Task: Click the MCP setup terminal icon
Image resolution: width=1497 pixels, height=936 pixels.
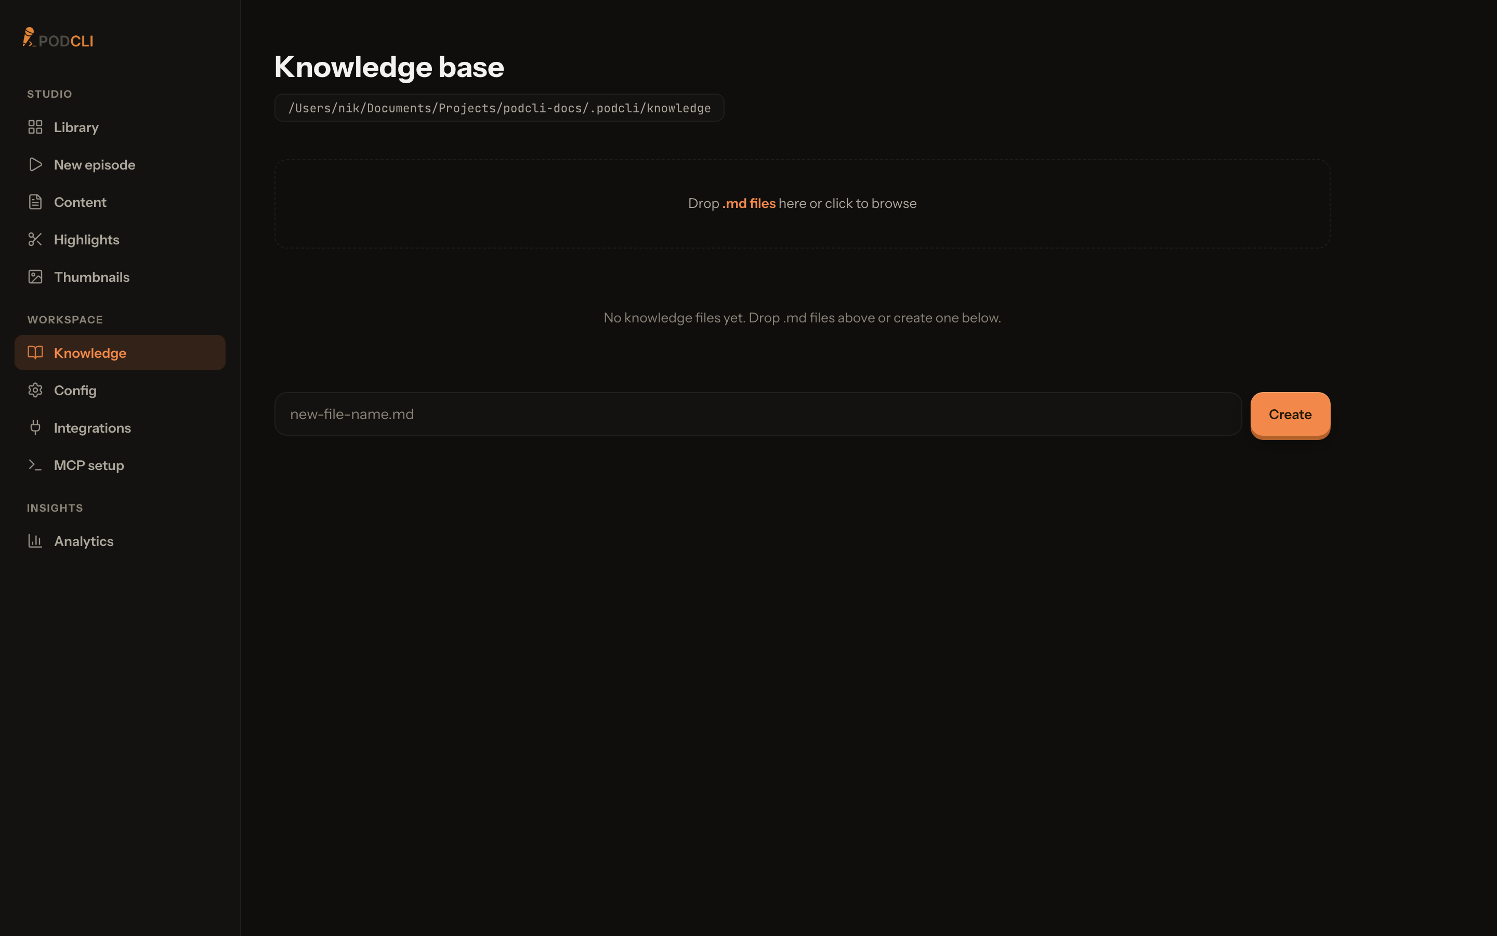Action: [x=35, y=465]
